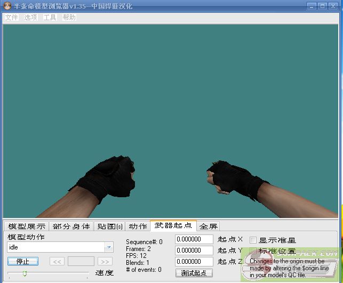Image resolution: width=343 pixels, height=283 pixels.
Task: Expand the idle animation dropdown
Action: (109, 247)
